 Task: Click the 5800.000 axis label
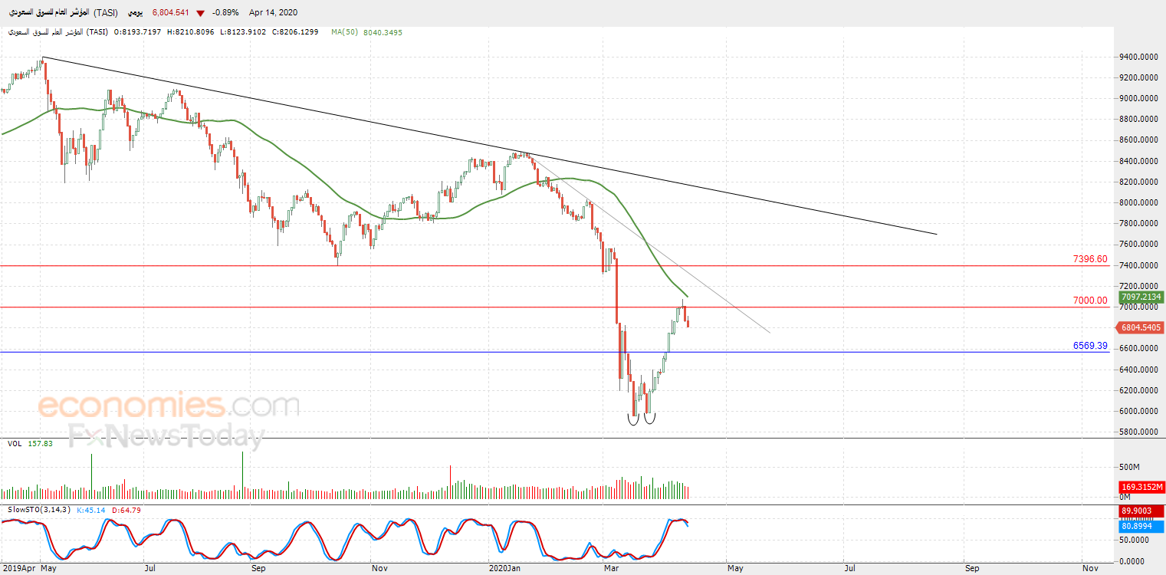[x=1138, y=432]
